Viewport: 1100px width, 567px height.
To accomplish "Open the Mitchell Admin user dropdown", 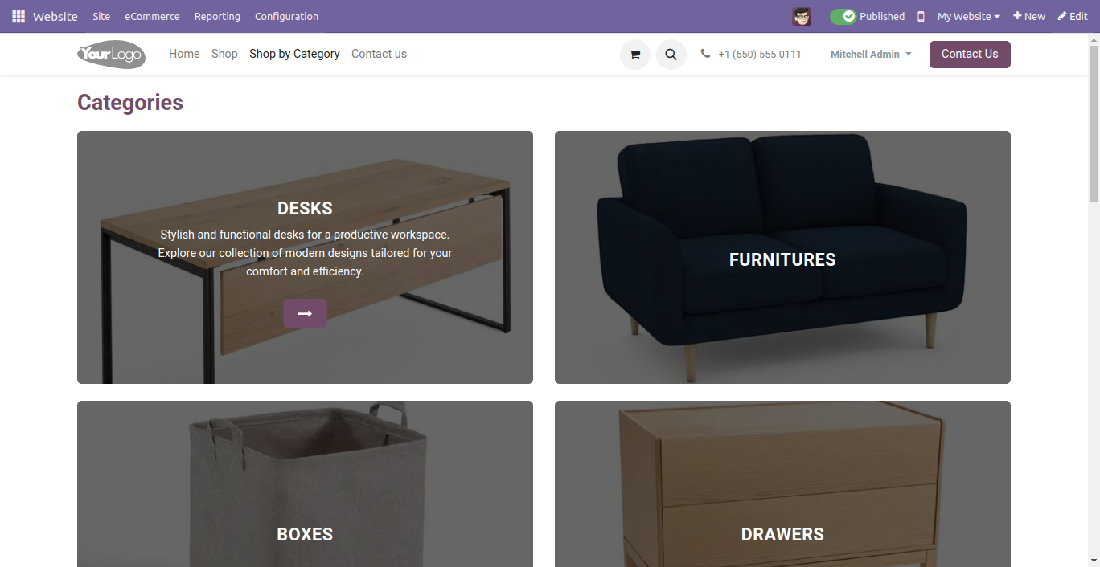I will [871, 54].
